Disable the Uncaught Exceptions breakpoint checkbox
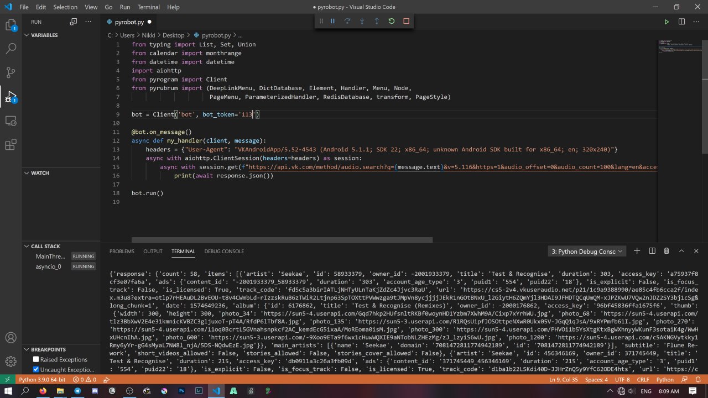The height and width of the screenshot is (398, 708). [36, 369]
